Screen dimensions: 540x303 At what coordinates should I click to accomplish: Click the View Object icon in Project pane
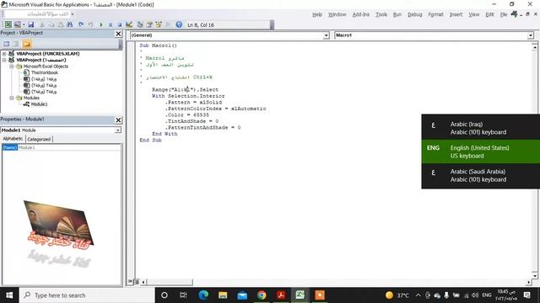(16, 44)
